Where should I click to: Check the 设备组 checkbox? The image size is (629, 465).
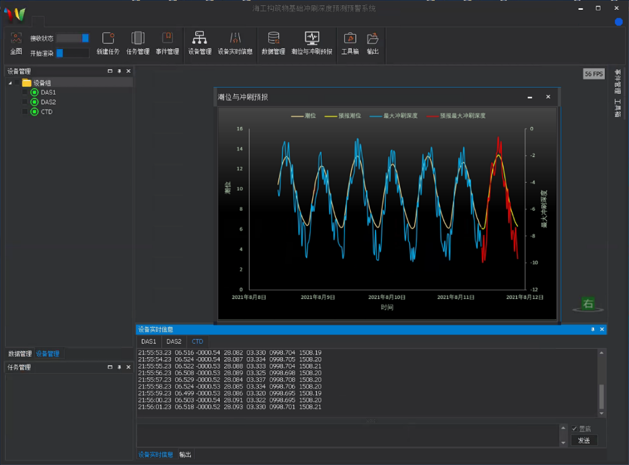point(17,83)
